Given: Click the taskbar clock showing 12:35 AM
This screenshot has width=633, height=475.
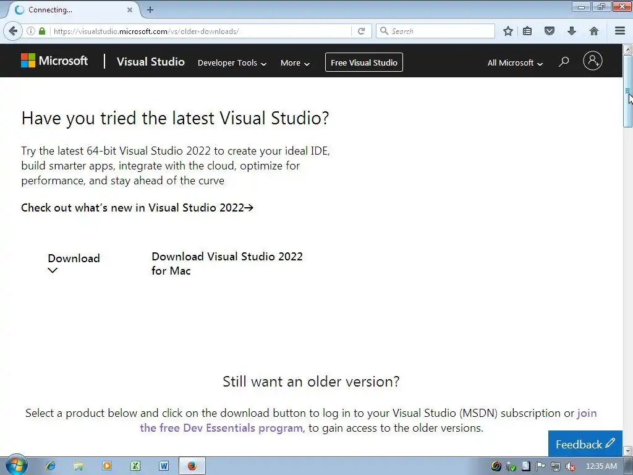Looking at the screenshot, I should point(601,466).
